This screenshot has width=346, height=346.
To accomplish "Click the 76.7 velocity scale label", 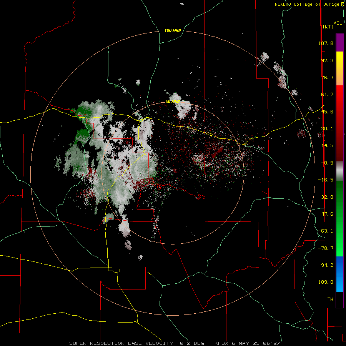I will point(327,77).
